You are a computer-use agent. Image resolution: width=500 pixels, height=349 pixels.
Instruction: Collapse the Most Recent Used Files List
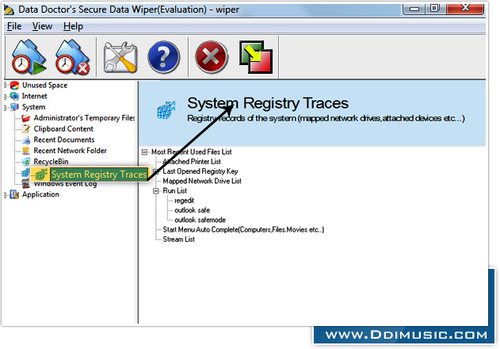tap(144, 152)
